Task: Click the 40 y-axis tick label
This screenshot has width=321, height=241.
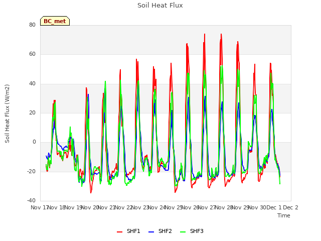Action: (32, 84)
